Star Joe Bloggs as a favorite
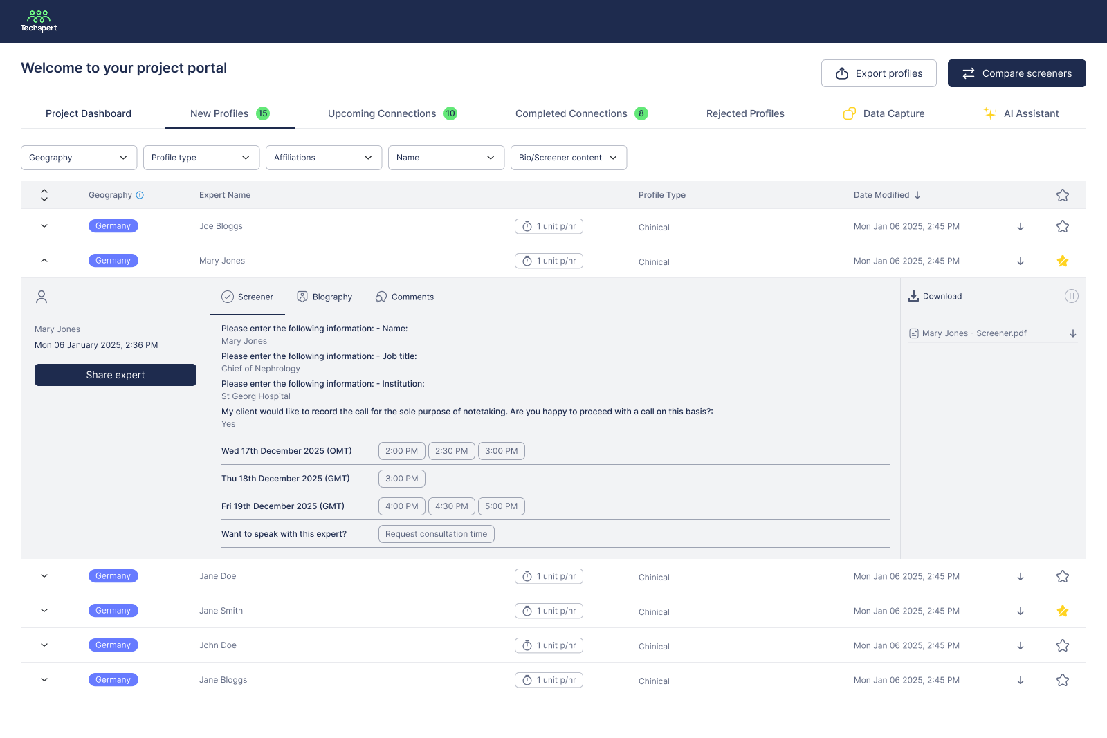1107x738 pixels. [x=1063, y=226]
